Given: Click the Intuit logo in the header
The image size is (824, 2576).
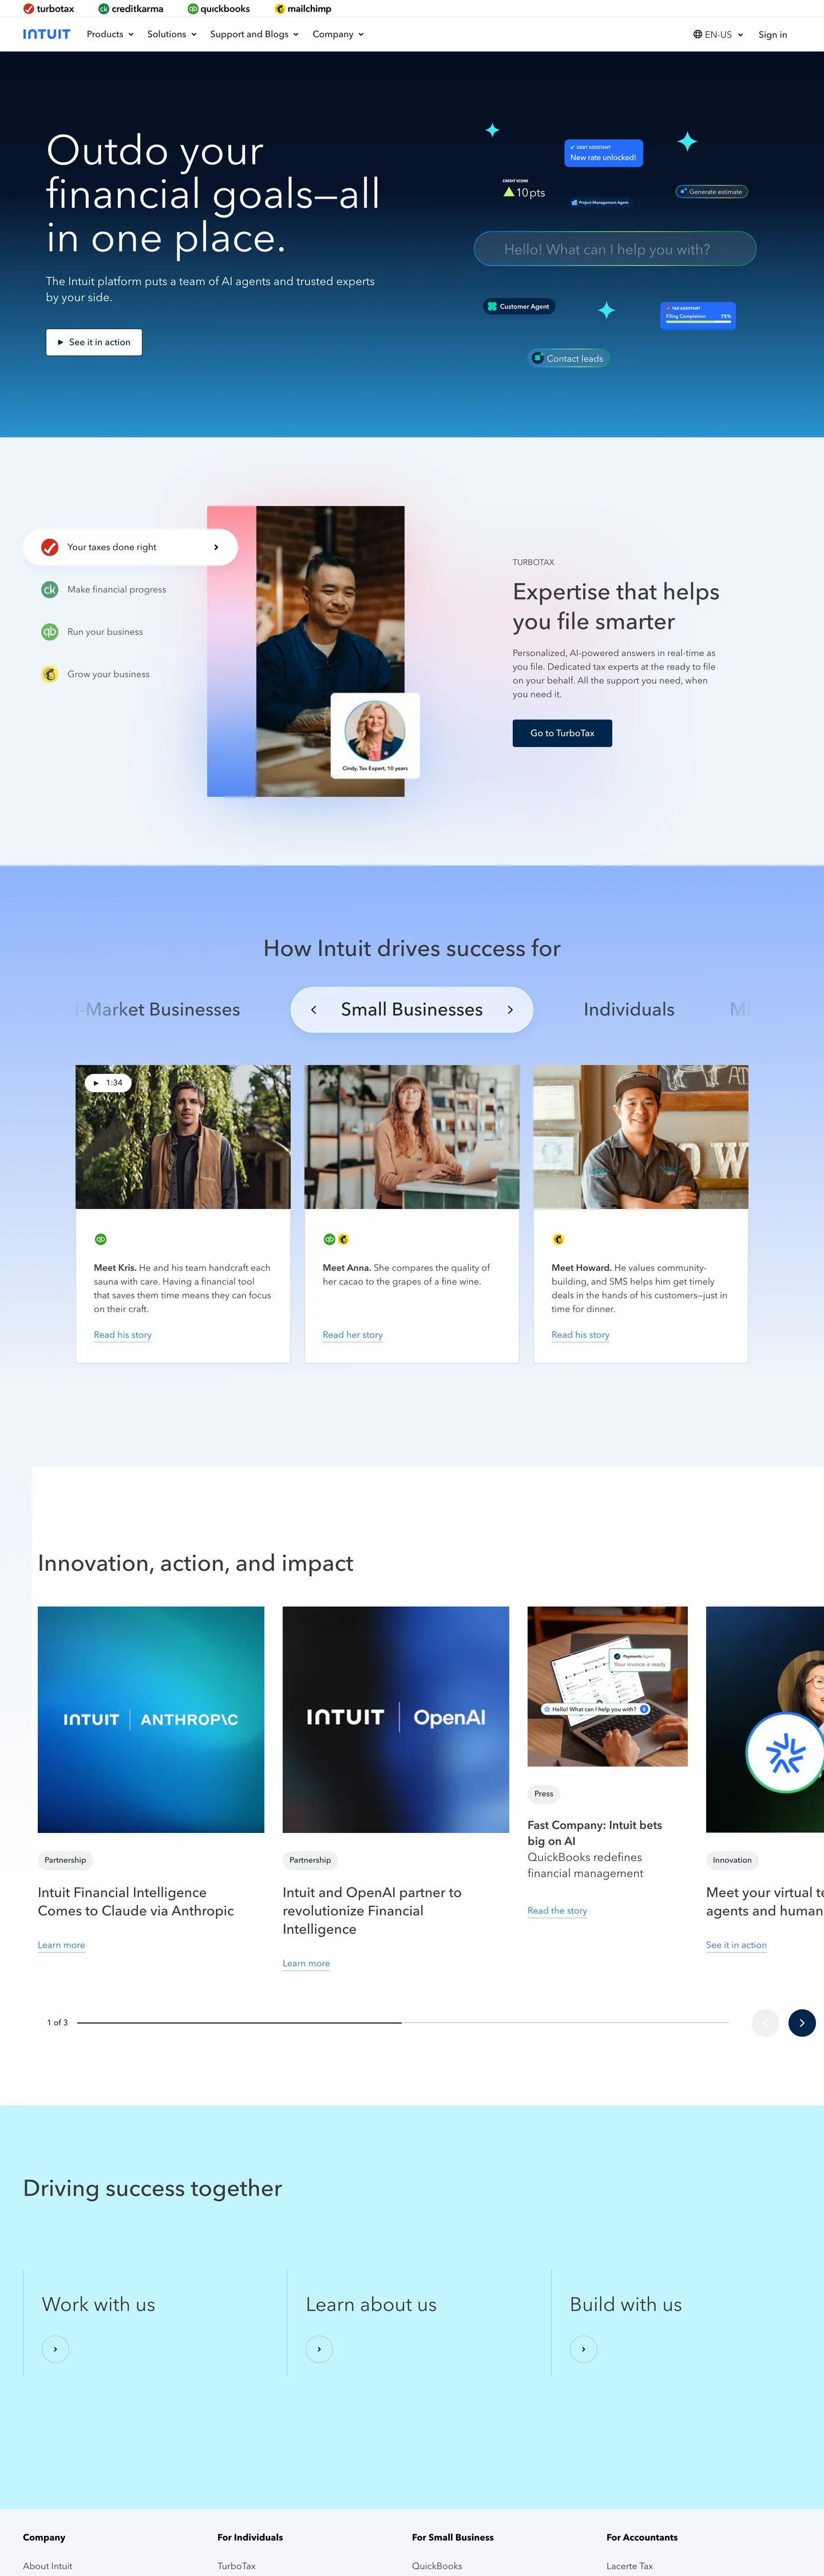Looking at the screenshot, I should [x=47, y=34].
